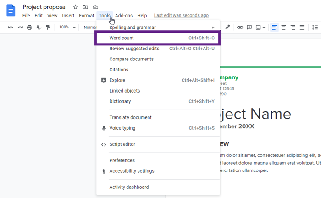Insert a link

click(x=240, y=27)
